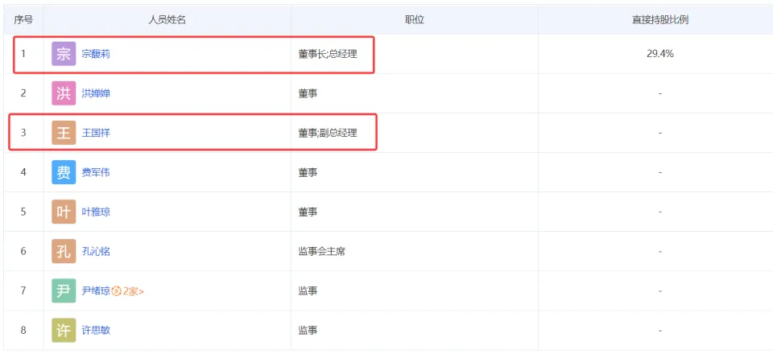Open 孔沁铭's profile link

(96, 251)
